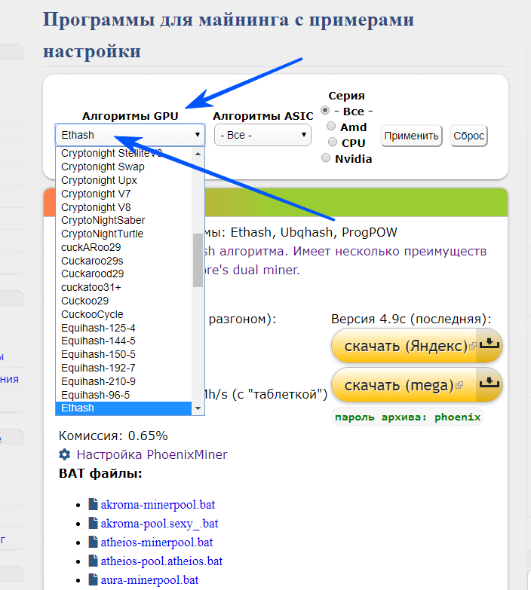Open aura-minerpool.bat file link
This screenshot has height=590, width=531.
coord(149,580)
